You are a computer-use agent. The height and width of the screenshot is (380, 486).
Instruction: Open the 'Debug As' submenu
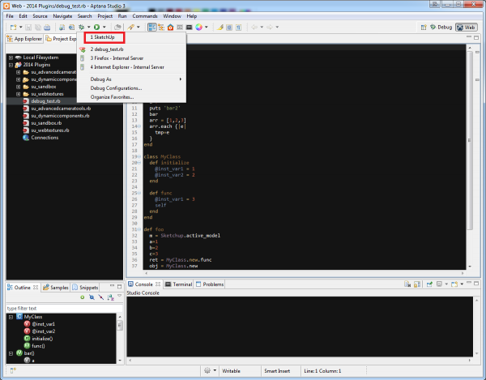tap(102, 79)
